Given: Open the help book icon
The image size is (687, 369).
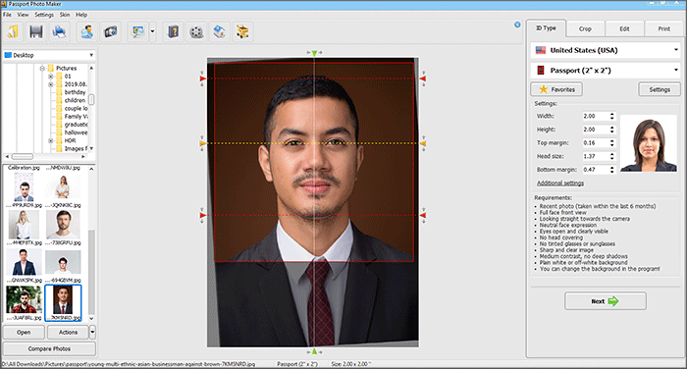Looking at the screenshot, I should click(174, 31).
